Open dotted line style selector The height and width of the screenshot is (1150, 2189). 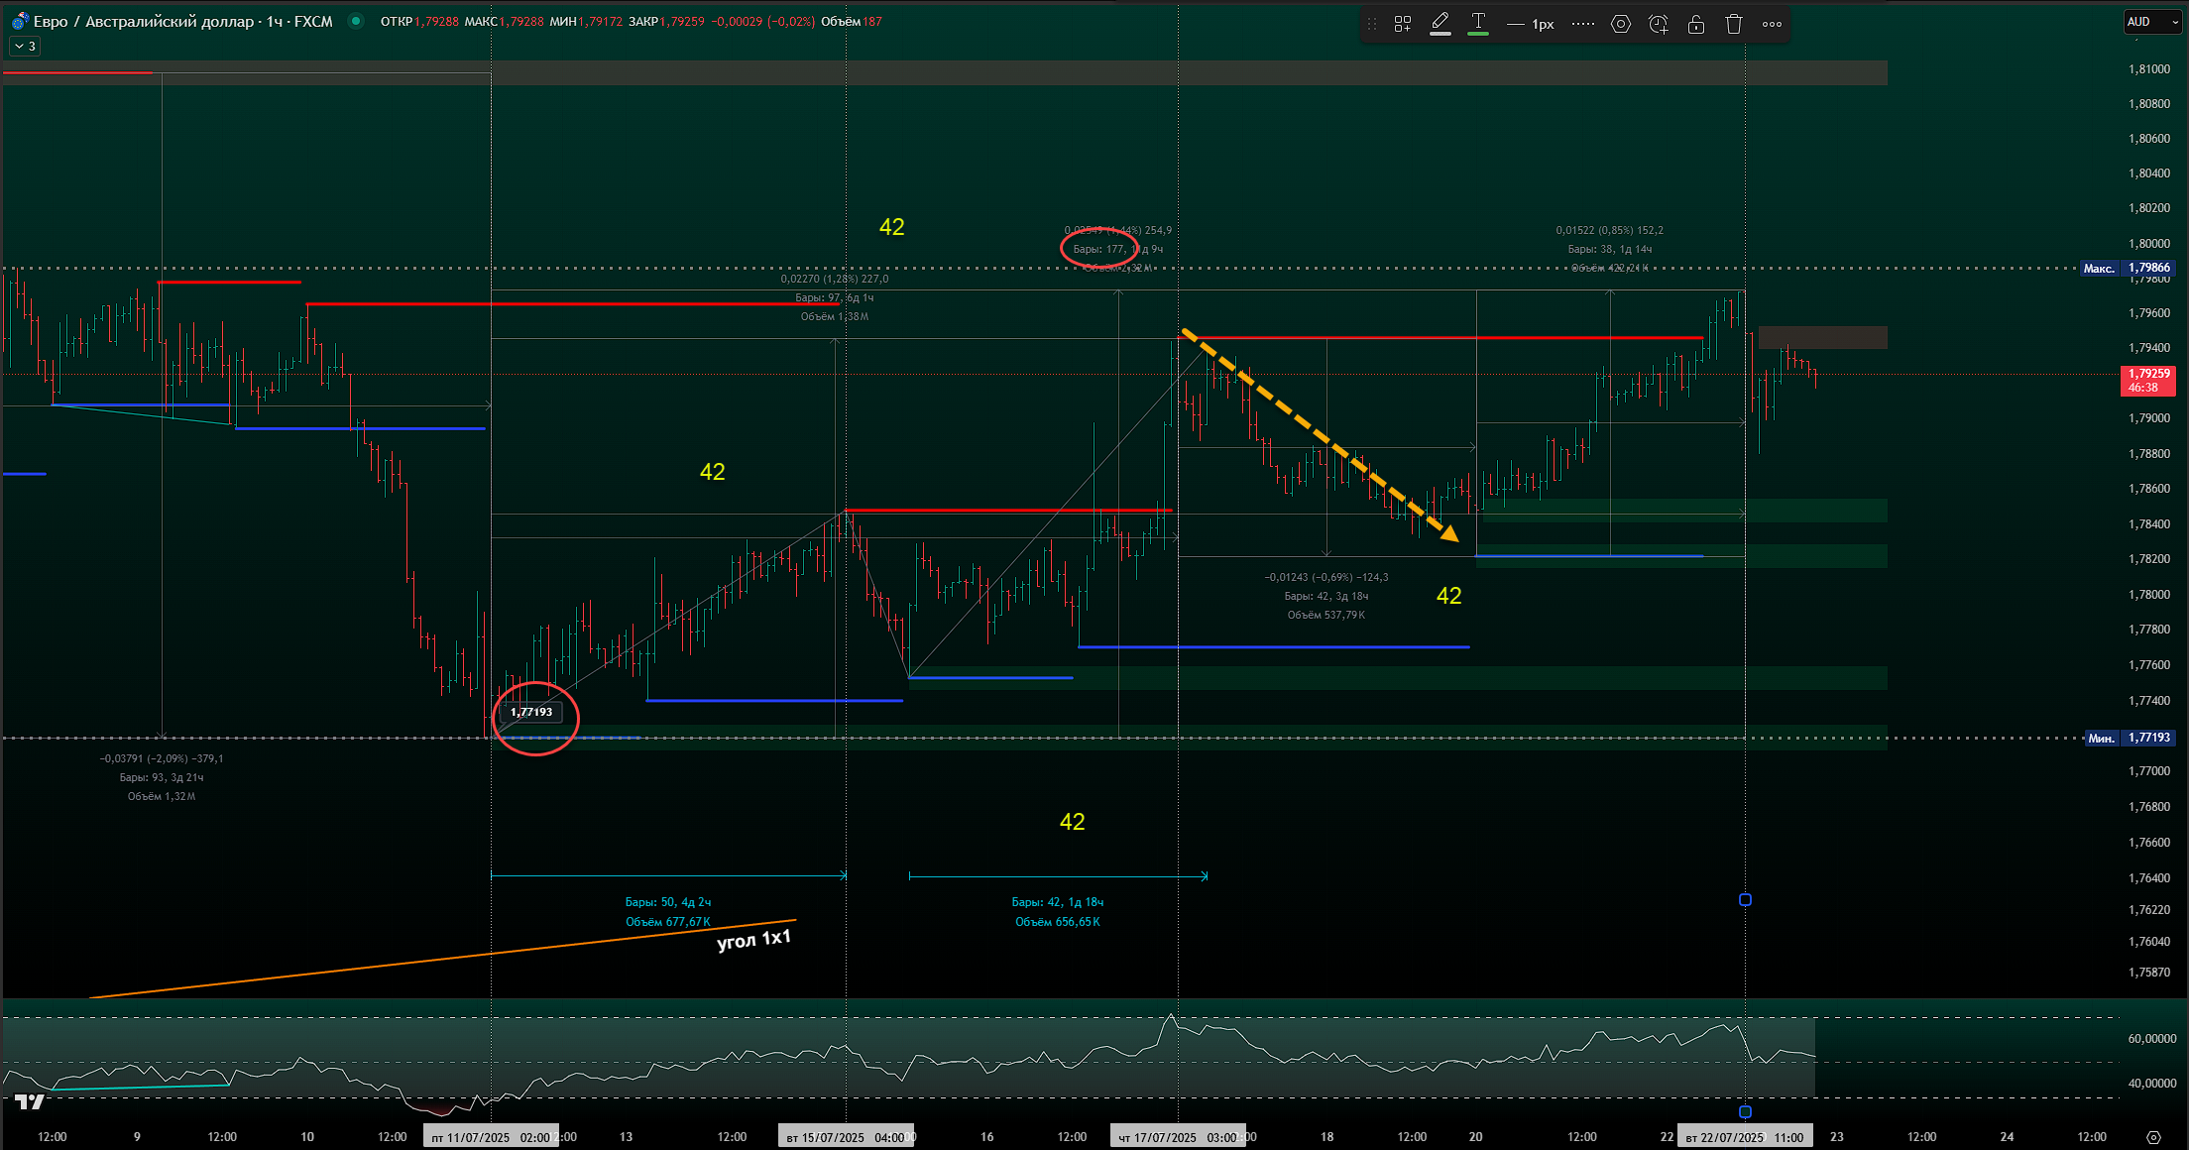[1583, 24]
